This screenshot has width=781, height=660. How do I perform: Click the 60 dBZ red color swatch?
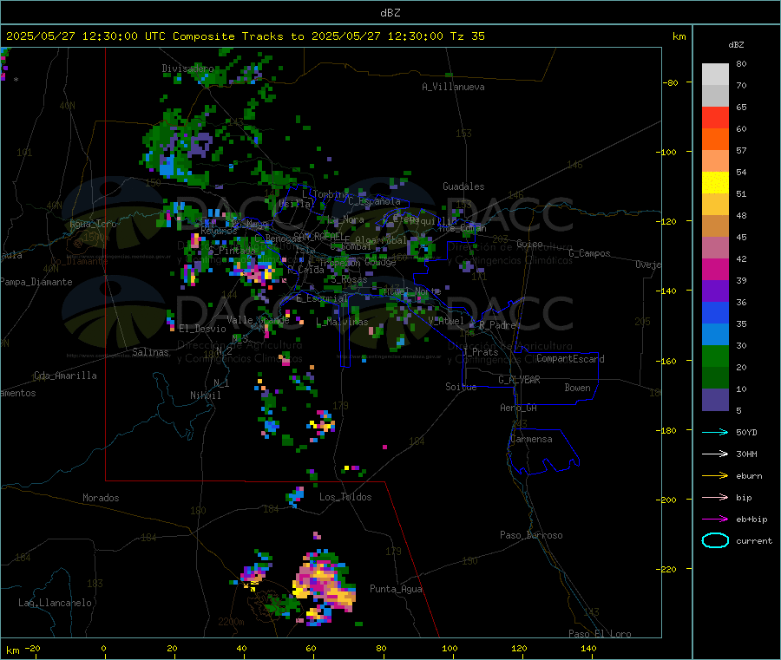tap(715, 117)
